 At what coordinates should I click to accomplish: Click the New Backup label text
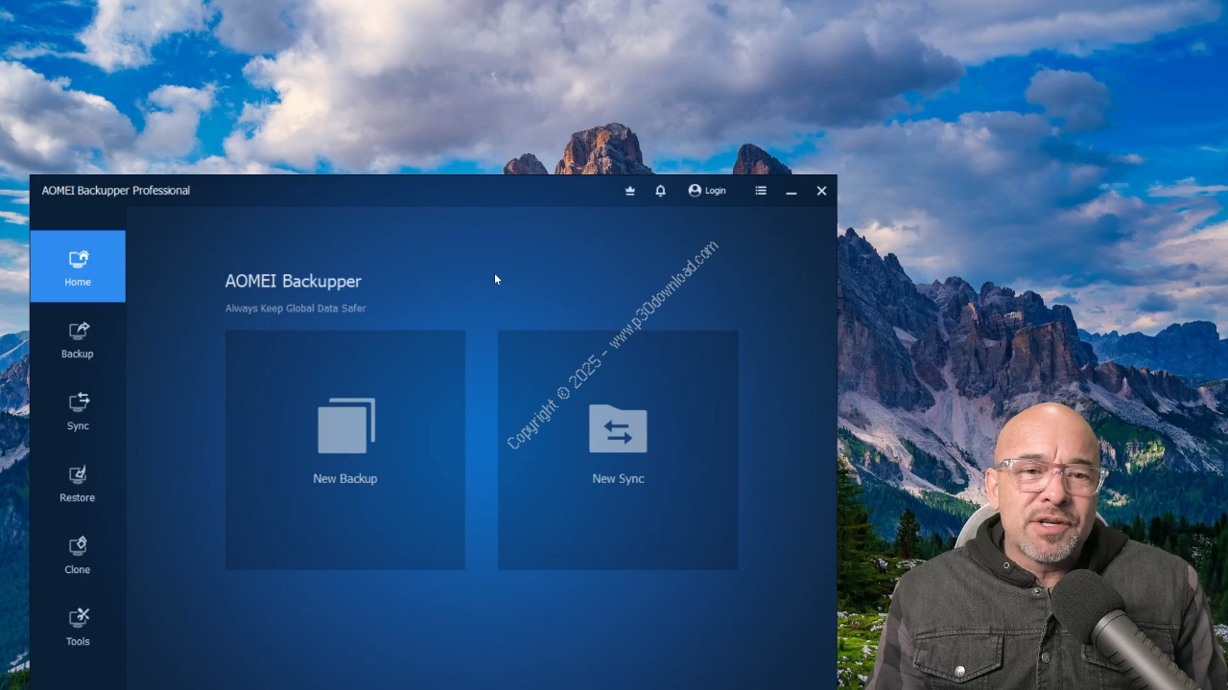point(345,478)
